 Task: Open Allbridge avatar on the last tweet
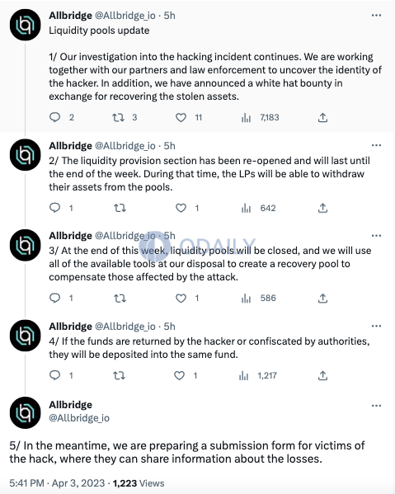click(26, 412)
